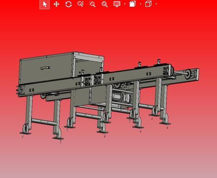This screenshot has height=178, width=217.
Task: Click the zoom to fit magnifier
Action: 105,4
